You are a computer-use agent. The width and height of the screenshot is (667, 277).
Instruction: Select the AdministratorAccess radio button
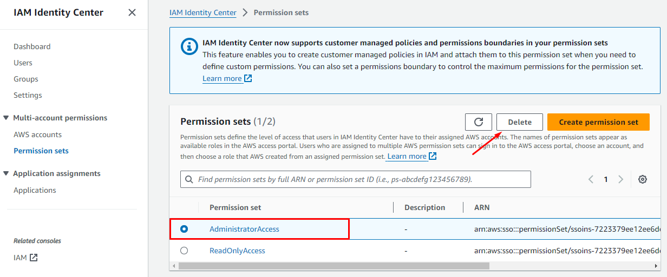click(184, 229)
